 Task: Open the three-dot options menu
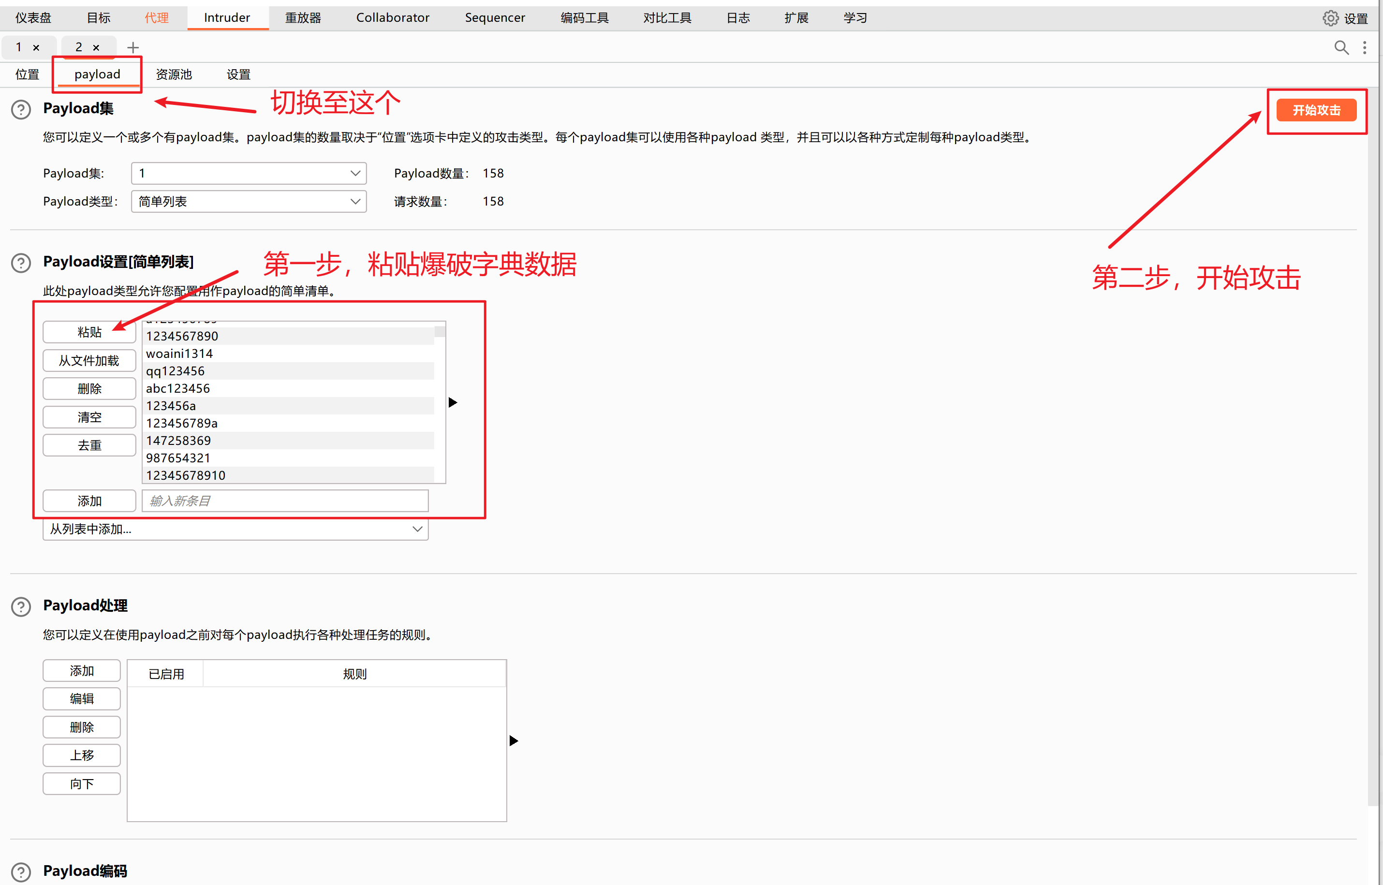[1364, 47]
